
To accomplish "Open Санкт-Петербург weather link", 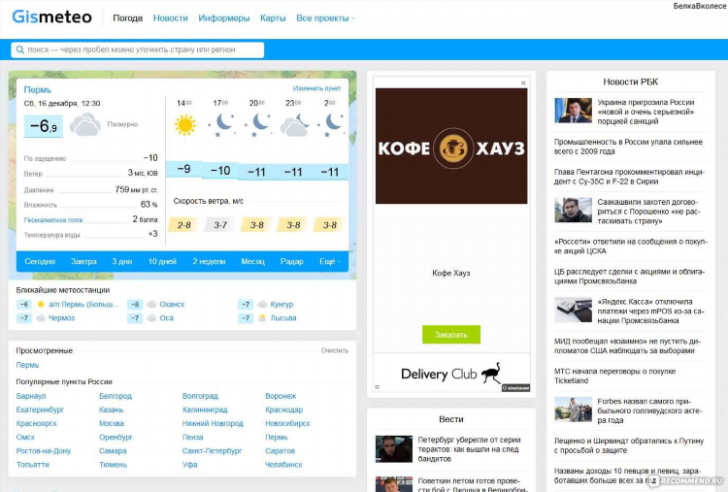I will [x=213, y=450].
